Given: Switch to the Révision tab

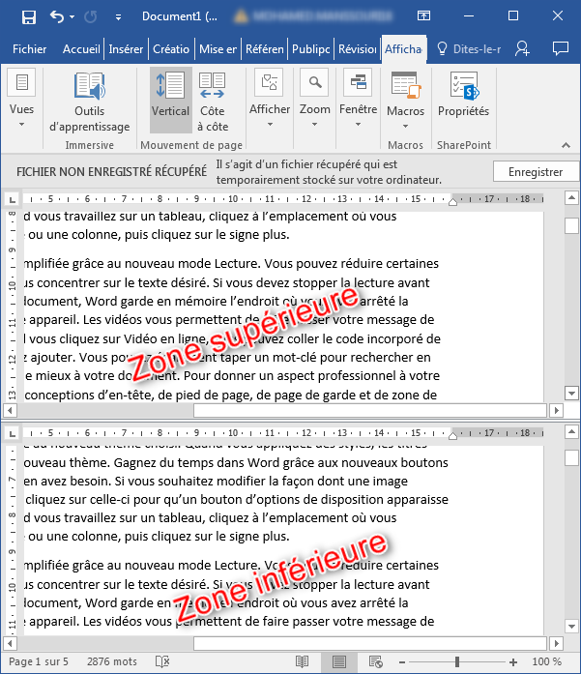Looking at the screenshot, I should (357, 49).
